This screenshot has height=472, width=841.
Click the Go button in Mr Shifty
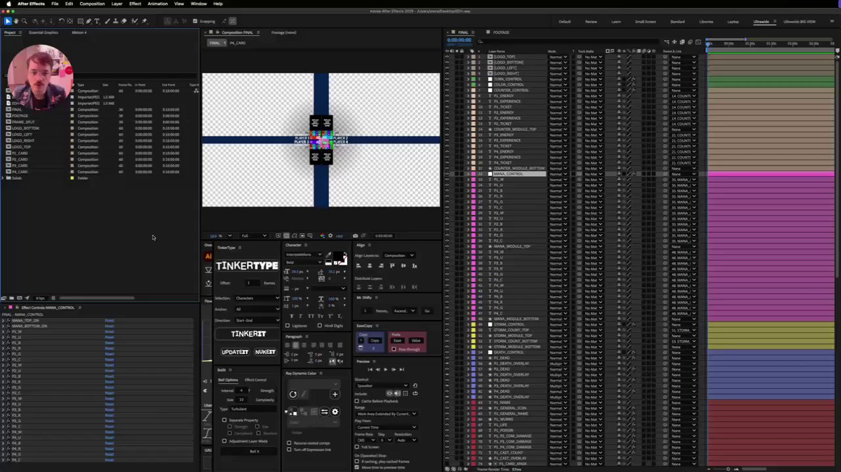coord(427,311)
